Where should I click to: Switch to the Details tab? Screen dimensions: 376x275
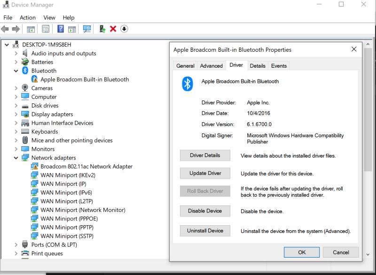258,66
